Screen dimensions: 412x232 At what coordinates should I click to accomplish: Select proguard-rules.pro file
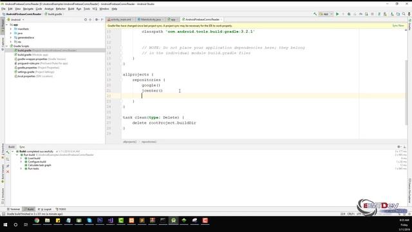point(41,63)
